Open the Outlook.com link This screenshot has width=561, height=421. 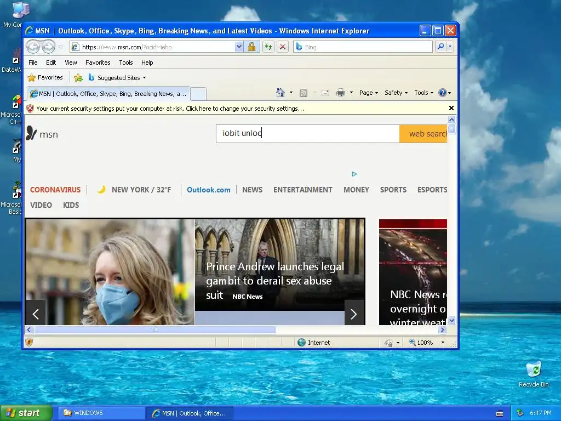pyautogui.click(x=209, y=190)
